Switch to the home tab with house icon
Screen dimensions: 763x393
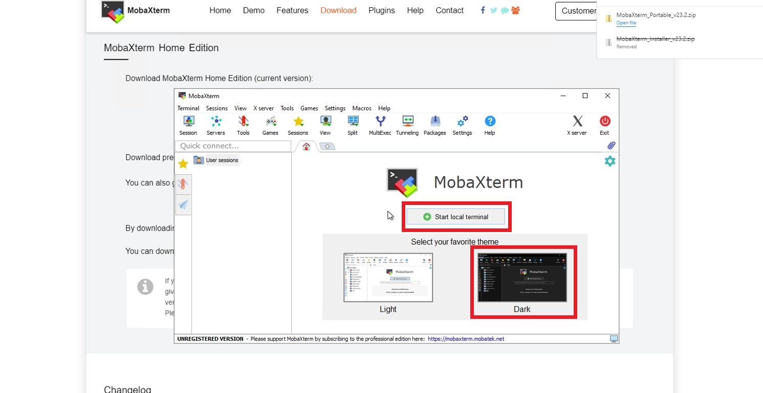pyautogui.click(x=306, y=146)
